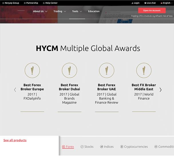Open the Henyep Group link
Image resolution: width=174 pixels, height=159 pixels.
12,3
